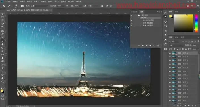Select the Move tool

pos(3,14)
